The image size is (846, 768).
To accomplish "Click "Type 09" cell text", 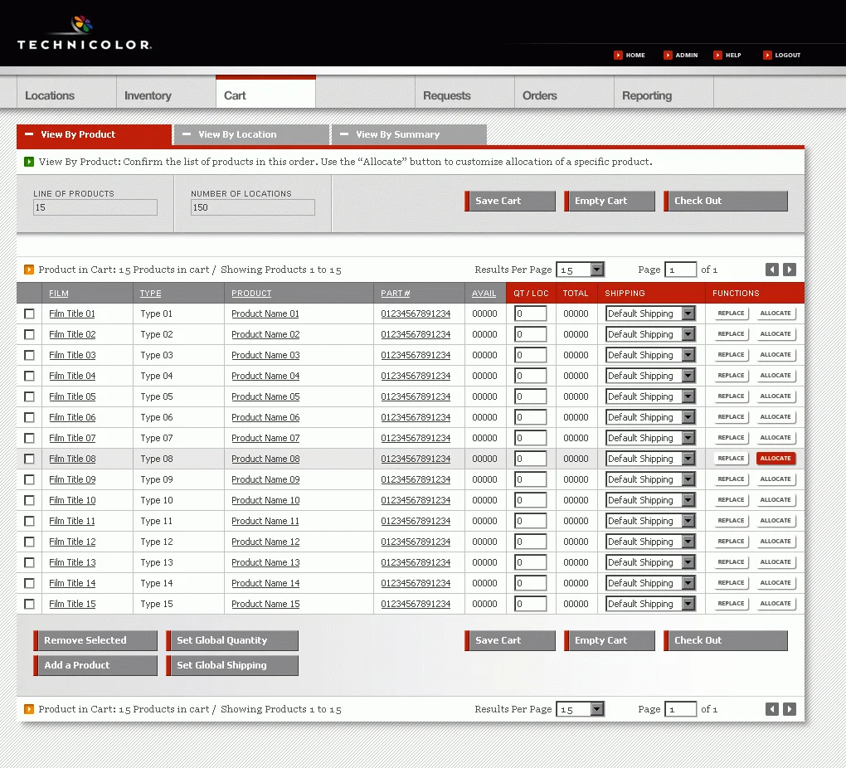I will pos(157,479).
